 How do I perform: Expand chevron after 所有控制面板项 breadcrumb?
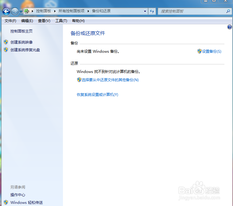[x=88, y=11]
